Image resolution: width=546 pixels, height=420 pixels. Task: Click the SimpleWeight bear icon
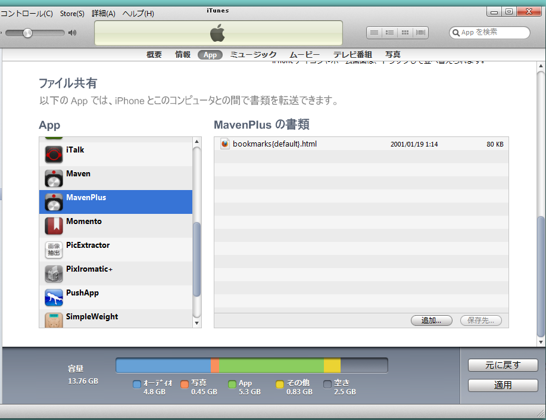pos(54,320)
